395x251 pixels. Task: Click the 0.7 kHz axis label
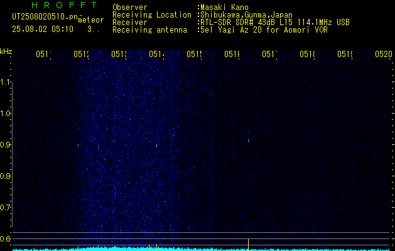(x=6, y=208)
